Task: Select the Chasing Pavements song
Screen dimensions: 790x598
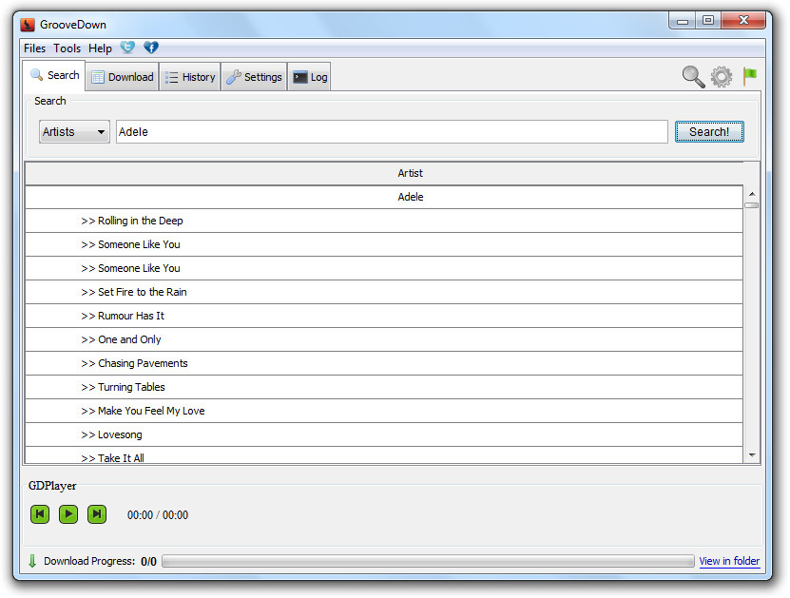Action: pos(384,363)
